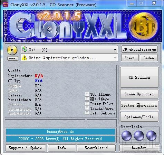Click the yellow warning icon beside Aspitreiber message

[x=24, y=58]
